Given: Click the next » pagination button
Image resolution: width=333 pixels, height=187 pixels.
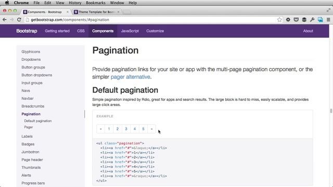Looking at the screenshot, I should click(x=151, y=129).
